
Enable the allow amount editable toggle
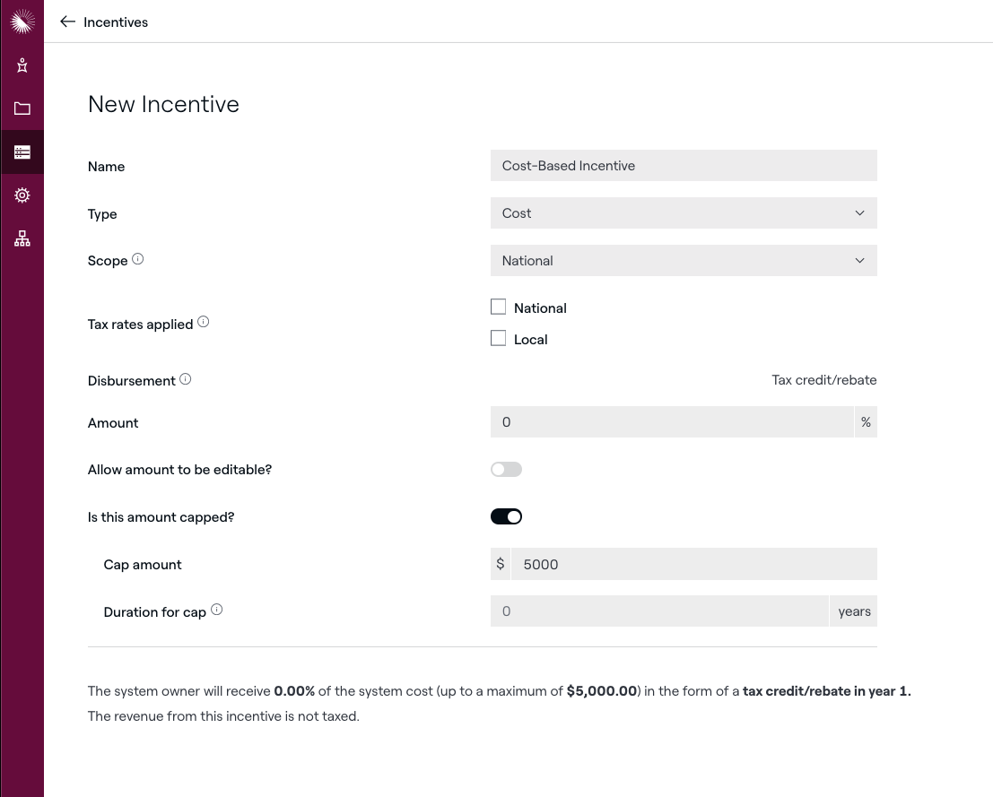[506, 469]
